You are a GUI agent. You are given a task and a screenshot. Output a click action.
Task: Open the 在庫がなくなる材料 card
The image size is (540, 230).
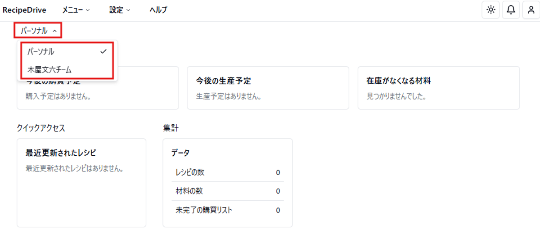pyautogui.click(x=439, y=88)
